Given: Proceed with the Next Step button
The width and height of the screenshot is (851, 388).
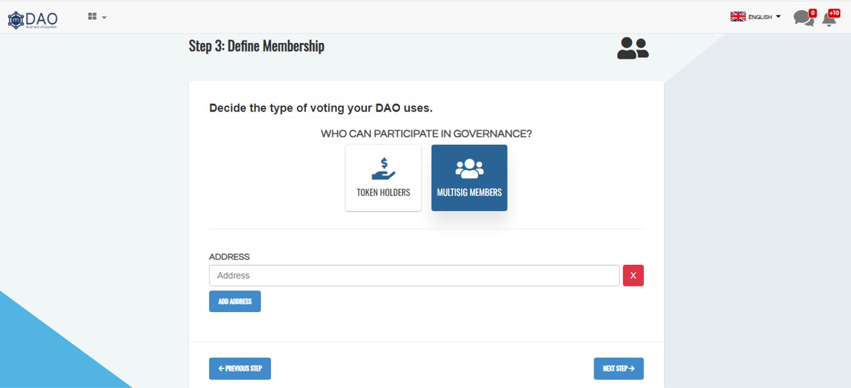Looking at the screenshot, I should pos(618,368).
